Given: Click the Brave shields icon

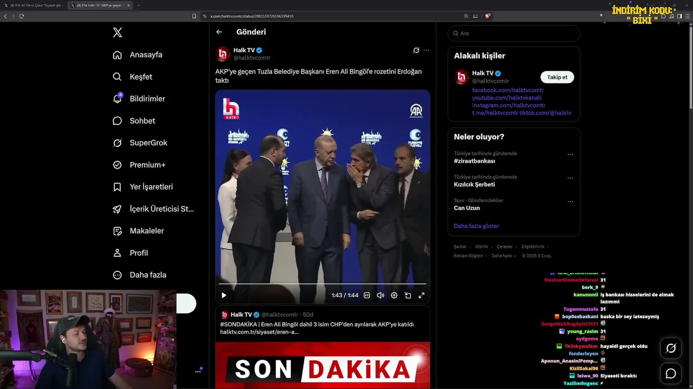Looking at the screenshot, I should pos(488,16).
